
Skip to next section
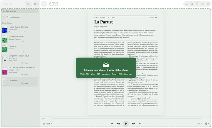(x=140, y=124)
